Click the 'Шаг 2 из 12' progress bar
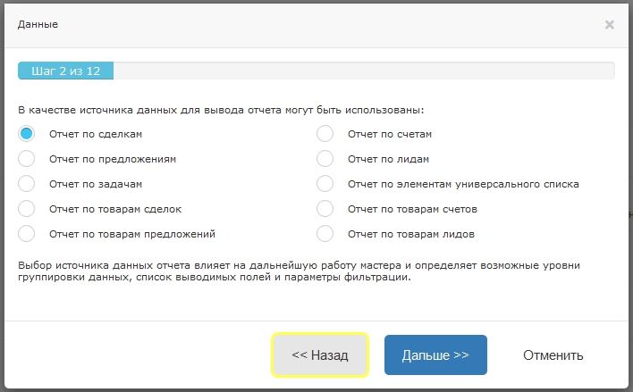This screenshot has width=633, height=392. [65, 71]
